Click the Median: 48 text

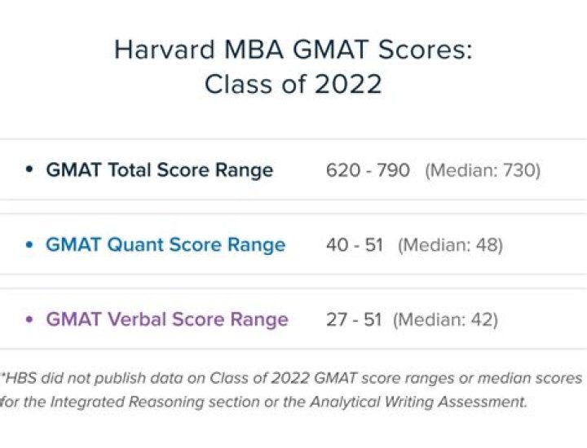pyautogui.click(x=450, y=245)
